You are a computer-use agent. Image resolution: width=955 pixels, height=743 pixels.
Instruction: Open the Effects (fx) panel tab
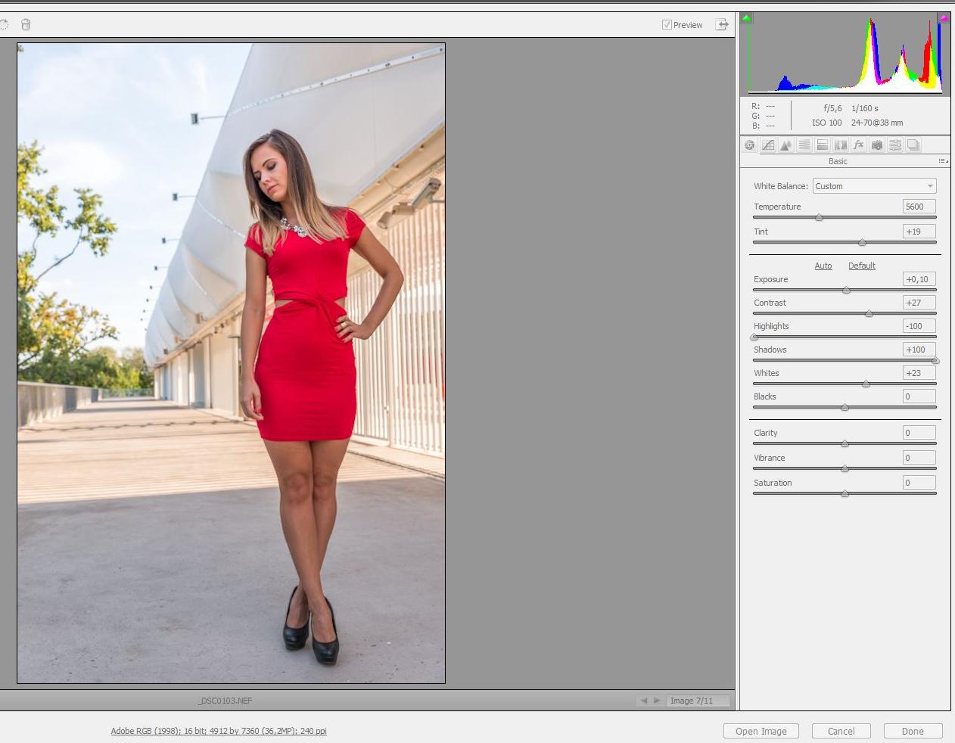click(x=858, y=145)
